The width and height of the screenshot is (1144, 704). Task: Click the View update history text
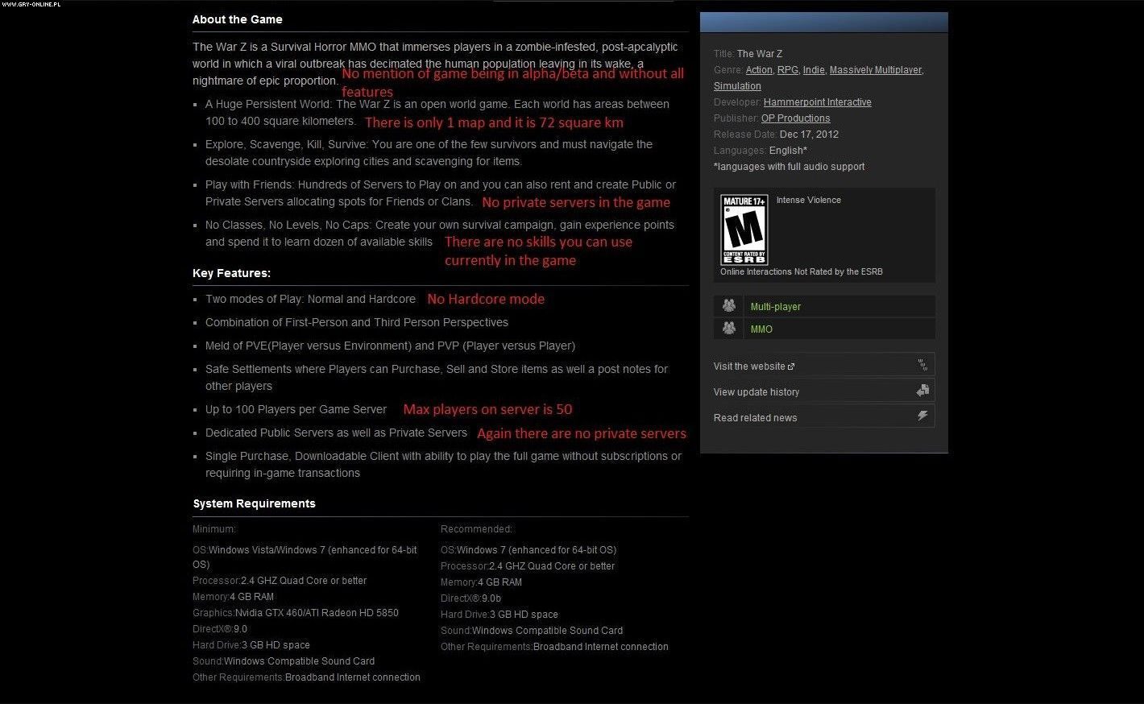pos(756,392)
